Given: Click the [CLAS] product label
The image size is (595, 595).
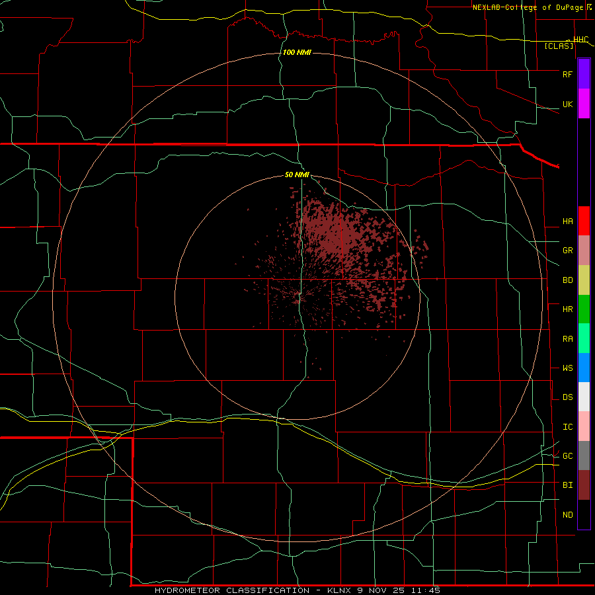Looking at the screenshot, I should [x=559, y=46].
